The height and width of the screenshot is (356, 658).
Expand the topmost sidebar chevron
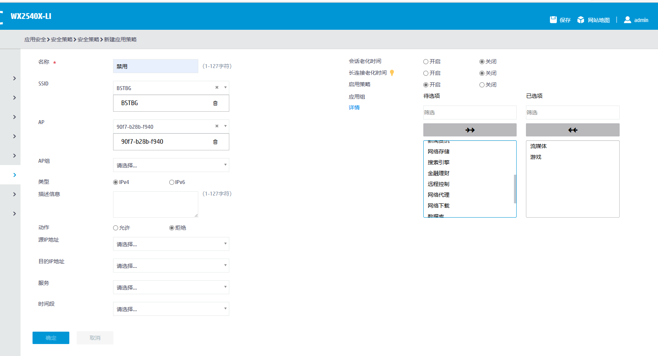point(15,78)
